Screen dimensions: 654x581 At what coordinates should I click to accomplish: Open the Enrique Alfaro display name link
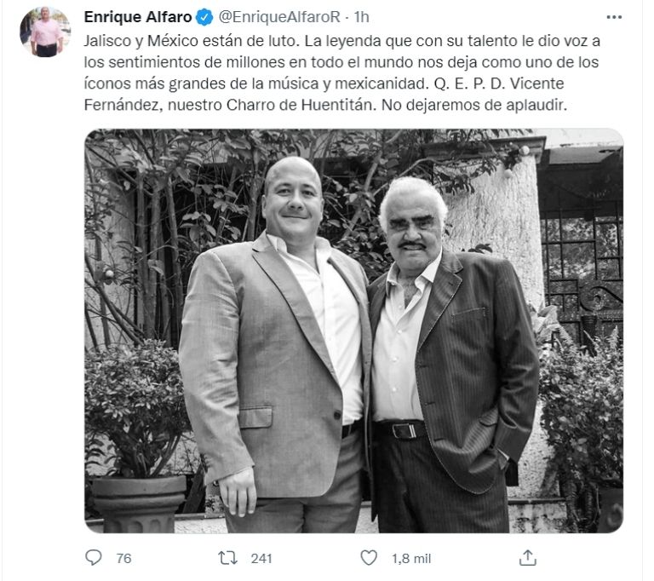tap(138, 17)
